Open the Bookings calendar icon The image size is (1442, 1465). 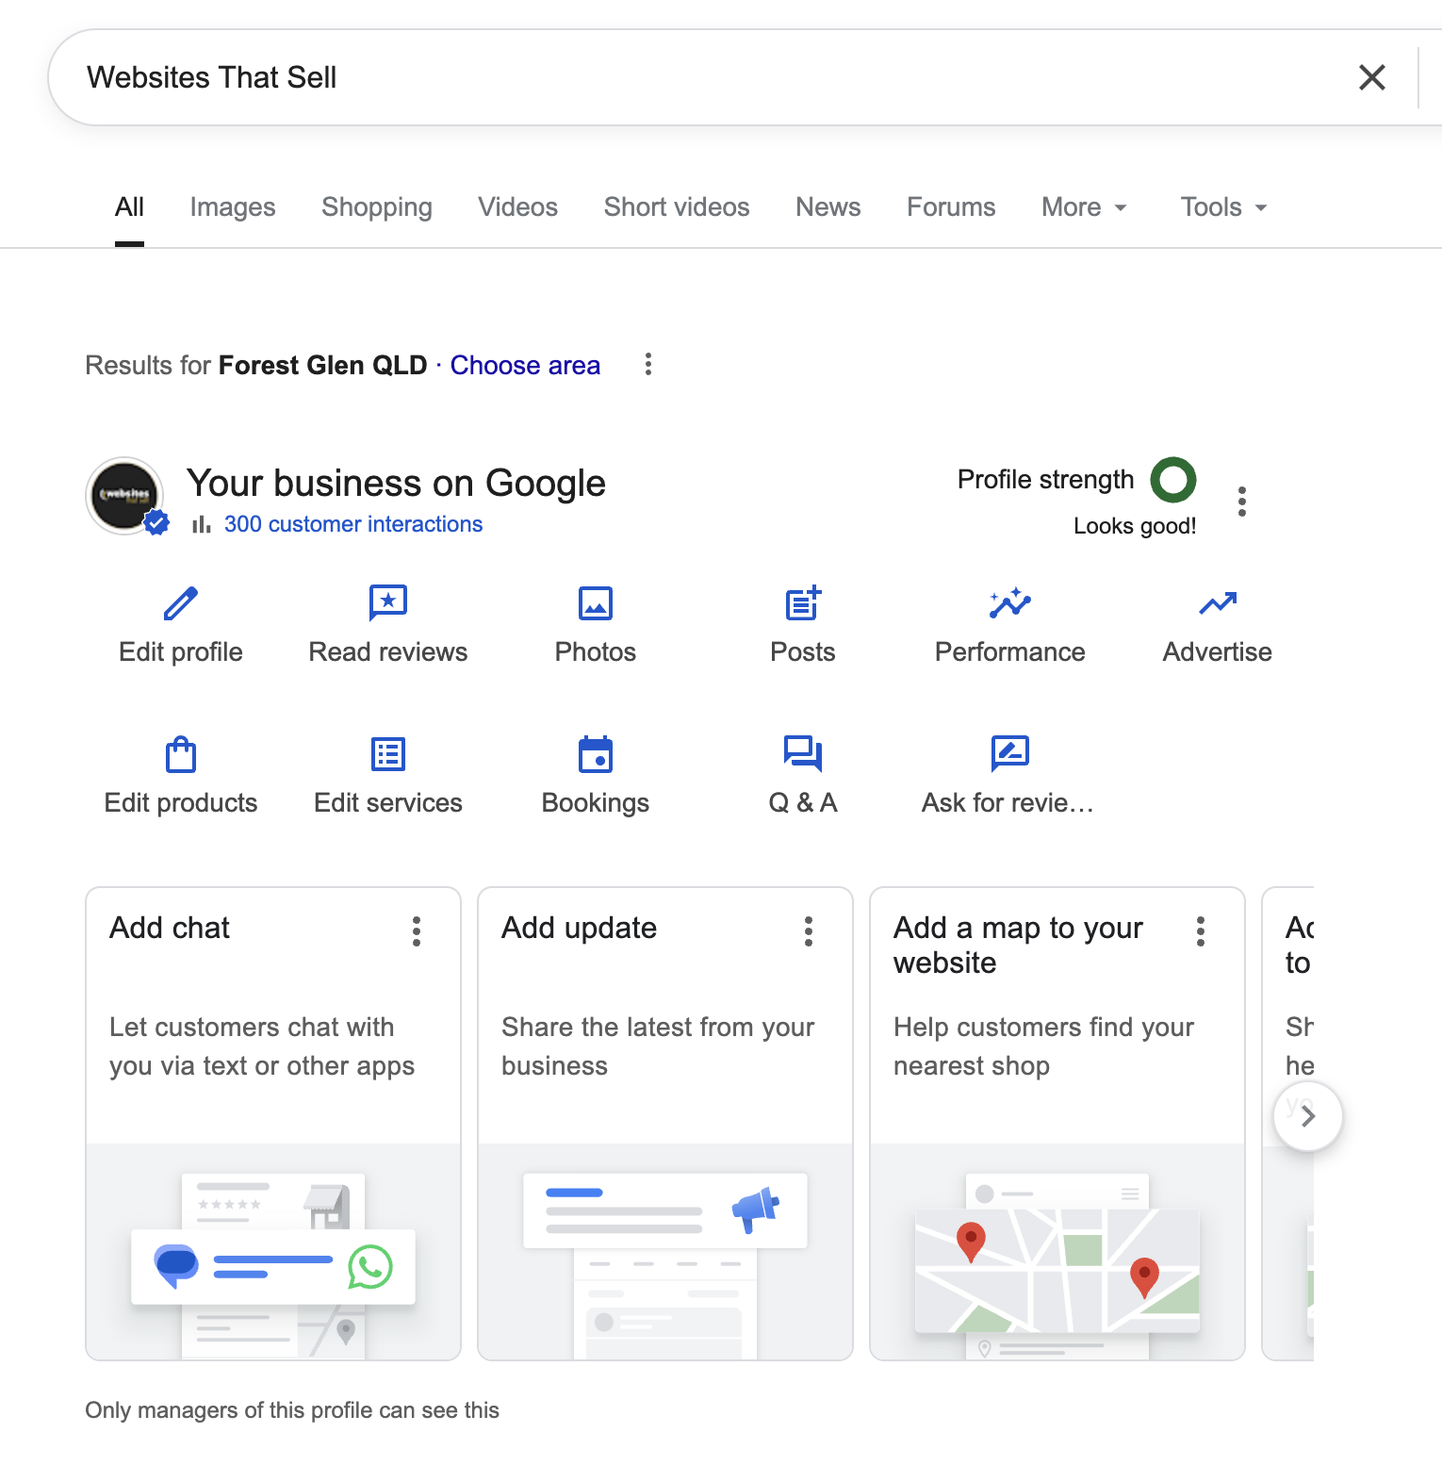596,754
